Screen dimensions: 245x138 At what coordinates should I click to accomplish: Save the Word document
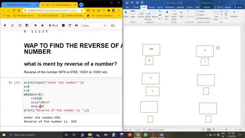127,3
